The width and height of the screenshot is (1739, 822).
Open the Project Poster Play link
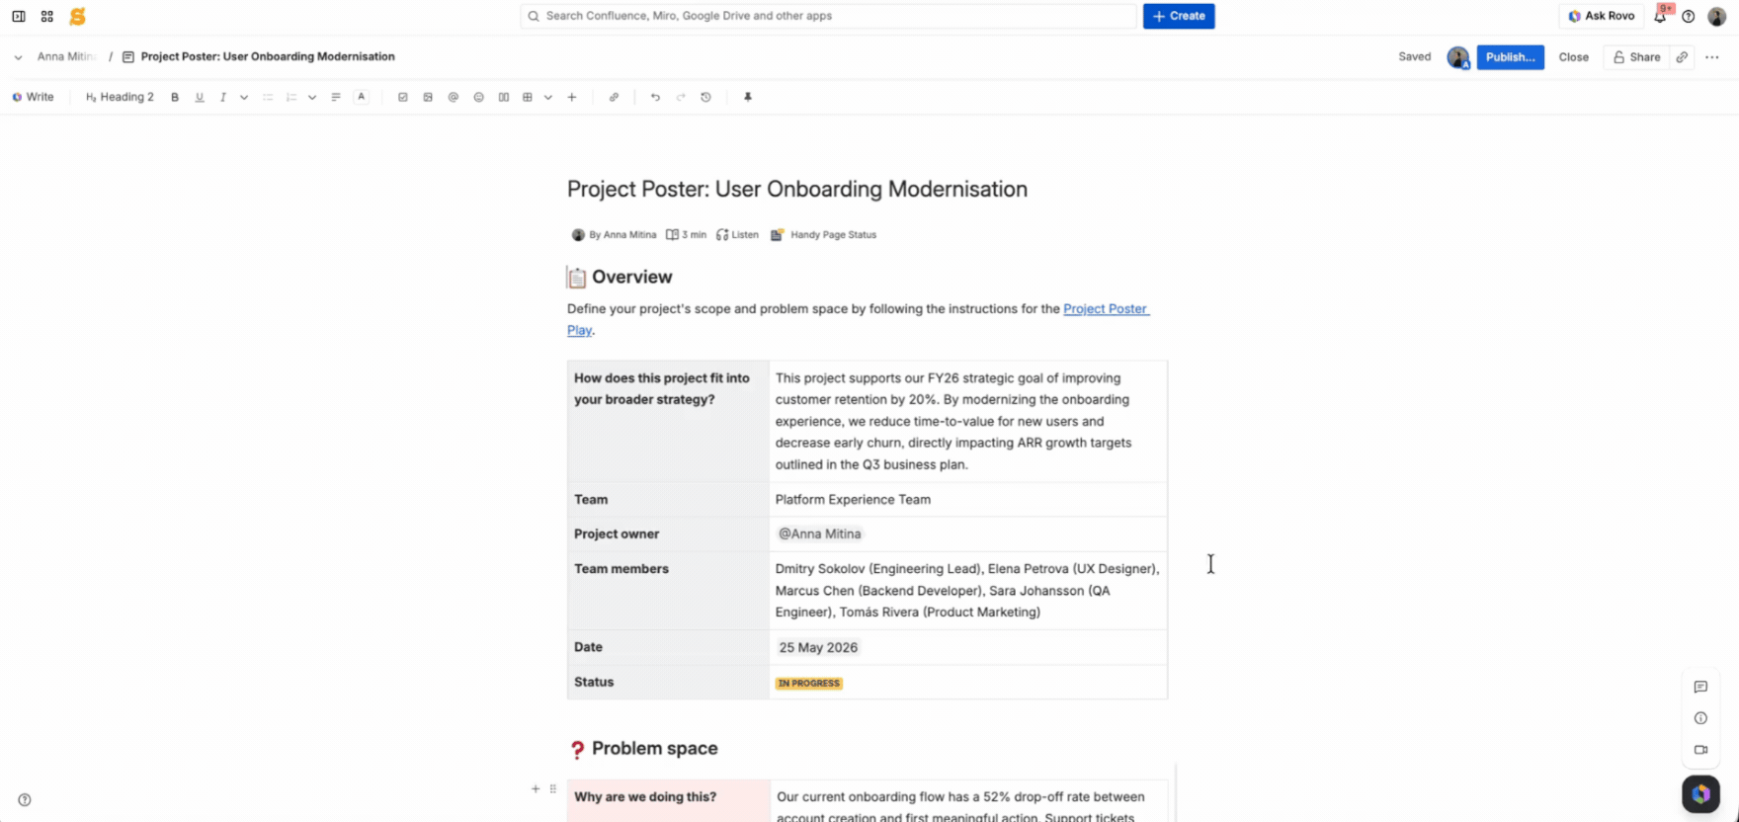[x=1106, y=309]
